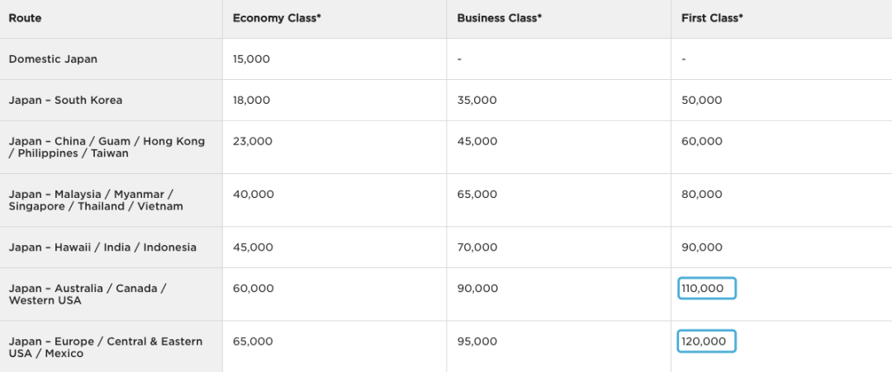The image size is (892, 372).
Task: Click the 23,000 Economy Class value
Action: point(252,141)
